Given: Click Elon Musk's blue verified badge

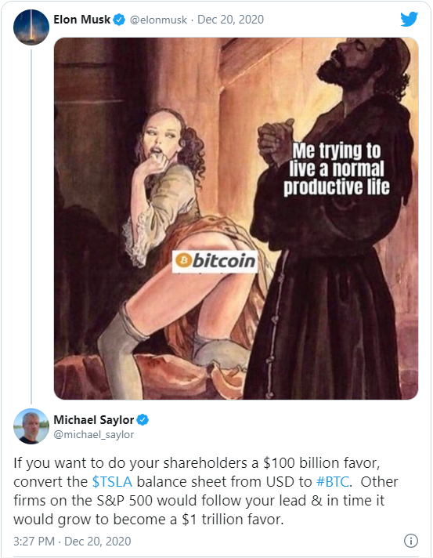Looking at the screenshot, I should click(119, 20).
